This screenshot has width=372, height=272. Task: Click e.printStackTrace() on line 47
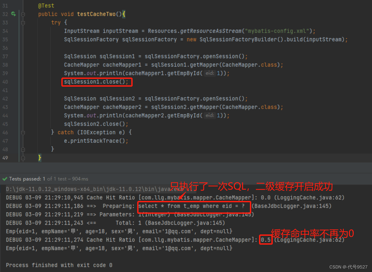[96, 141]
